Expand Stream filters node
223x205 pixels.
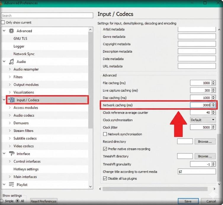(10, 130)
